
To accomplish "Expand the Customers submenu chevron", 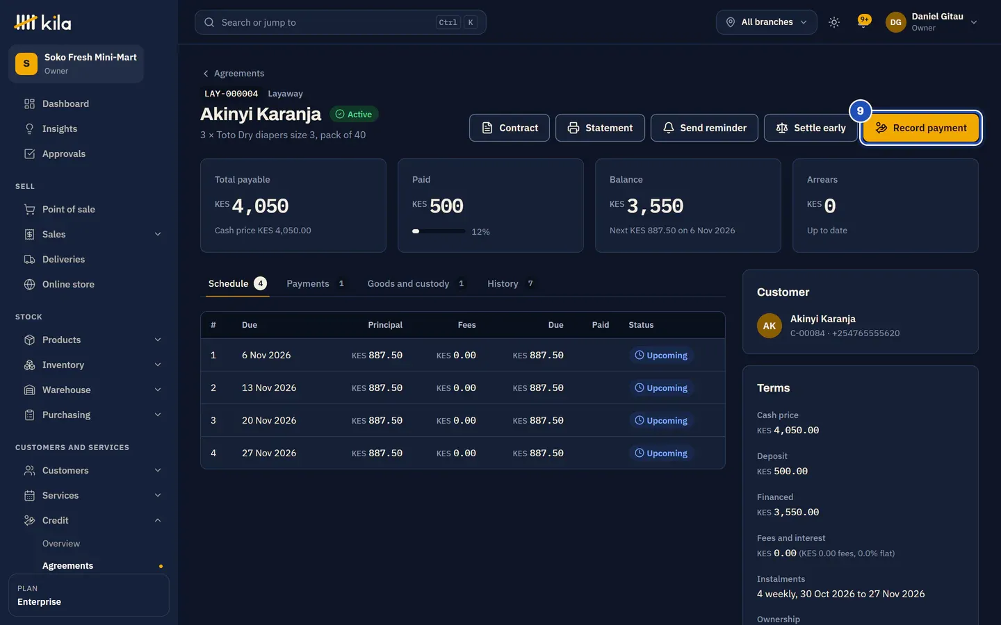I will [x=158, y=470].
